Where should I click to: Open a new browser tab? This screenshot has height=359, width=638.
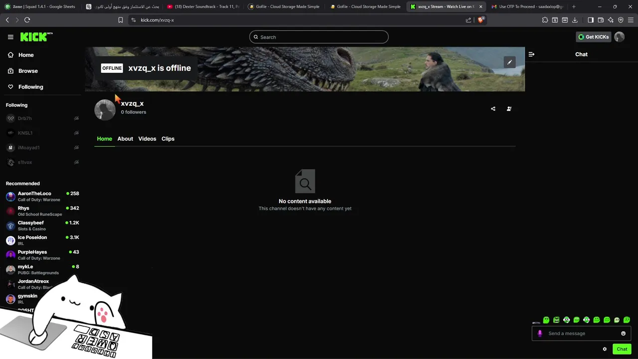(574, 6)
